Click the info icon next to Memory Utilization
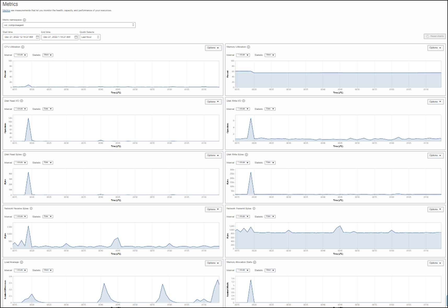The width and height of the screenshot is (448, 308). click(x=248, y=47)
